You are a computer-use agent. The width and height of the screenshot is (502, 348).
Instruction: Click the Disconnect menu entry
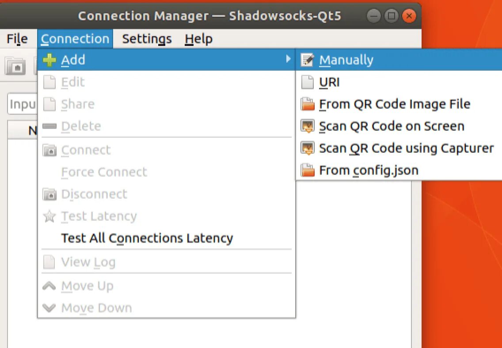pos(167,194)
